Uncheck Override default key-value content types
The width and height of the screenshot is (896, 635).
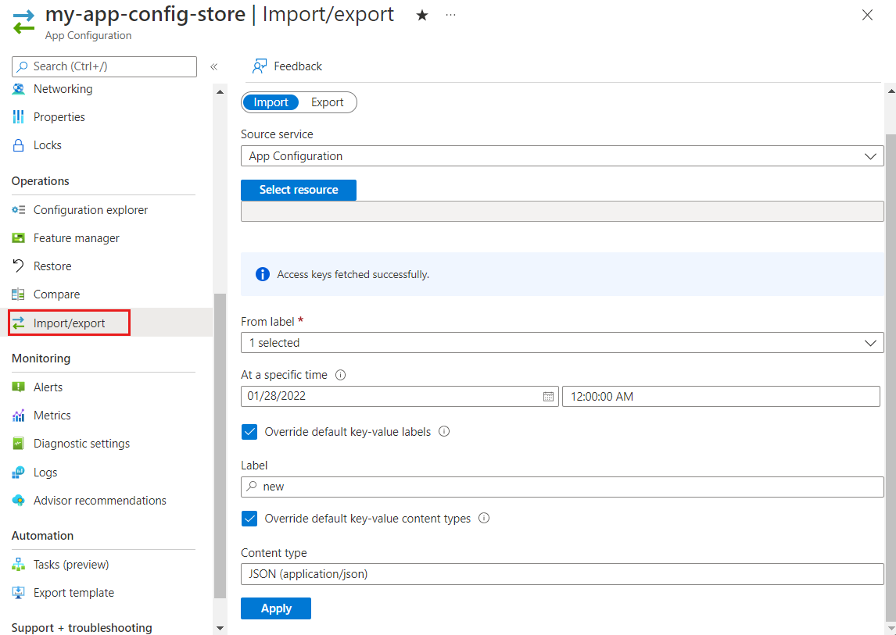coord(249,519)
